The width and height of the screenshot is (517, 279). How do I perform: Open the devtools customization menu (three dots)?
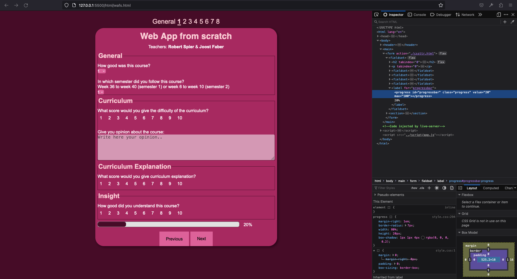click(x=506, y=15)
